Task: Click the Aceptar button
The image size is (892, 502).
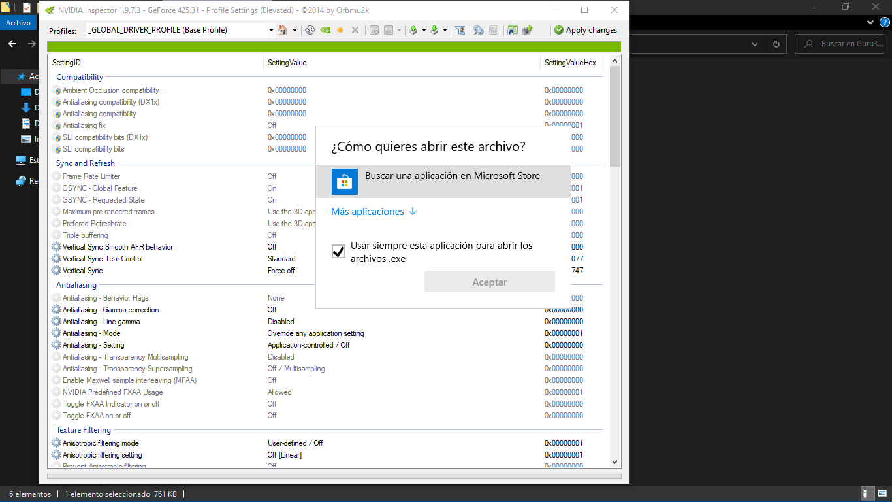Action: click(490, 282)
